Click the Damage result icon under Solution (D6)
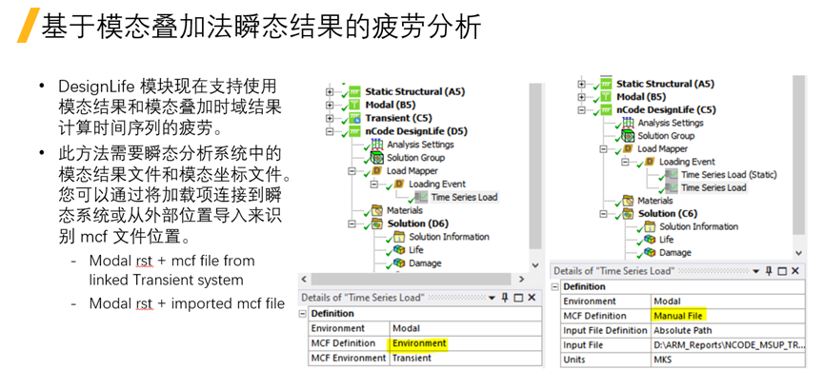Image resolution: width=824 pixels, height=389 pixels. 399,263
